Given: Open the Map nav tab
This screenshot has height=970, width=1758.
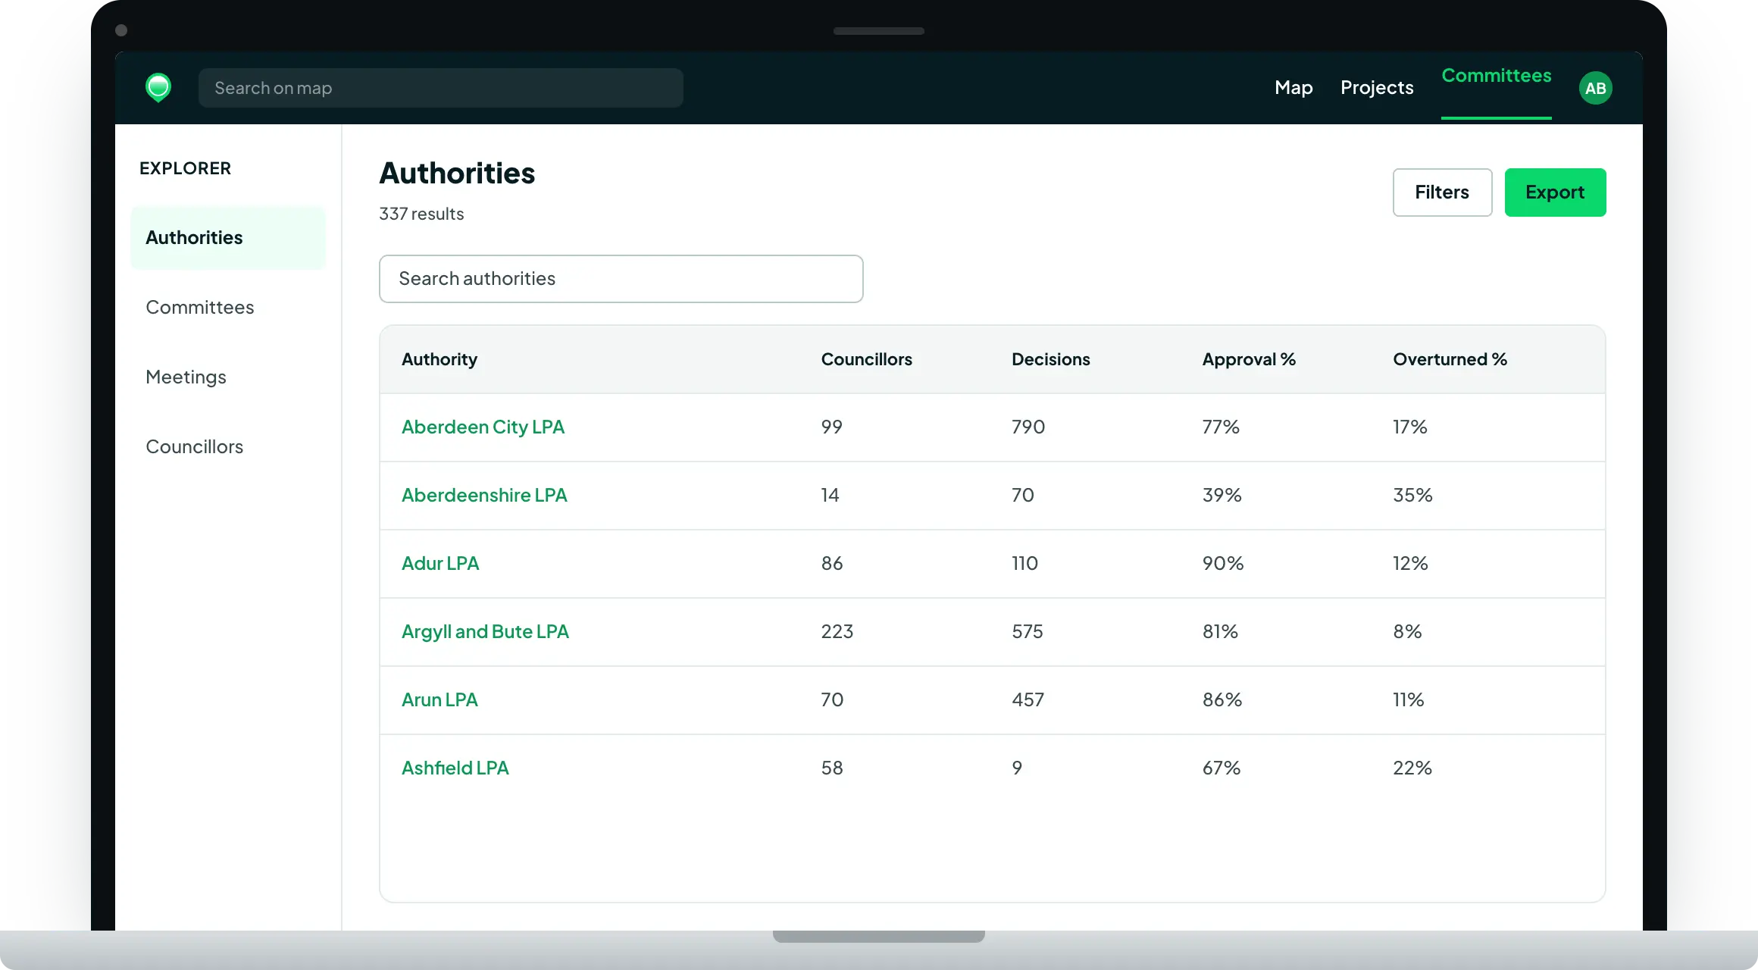Looking at the screenshot, I should tap(1293, 88).
